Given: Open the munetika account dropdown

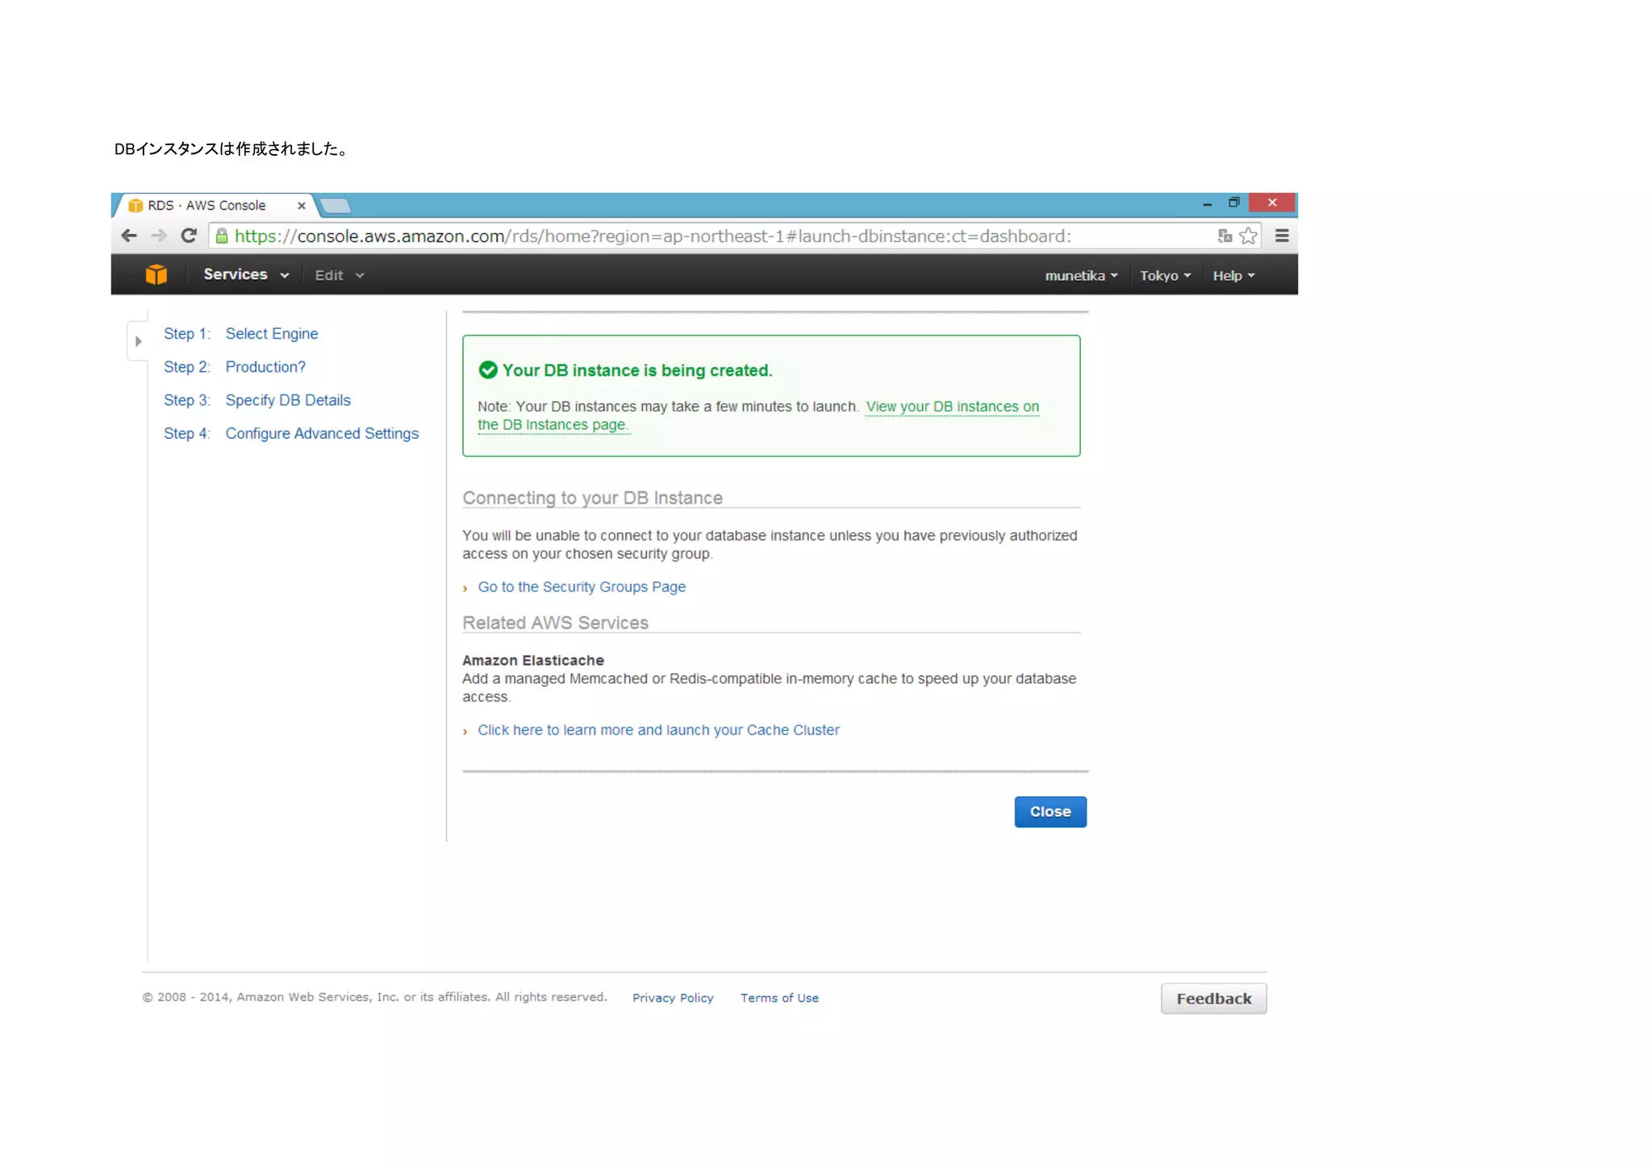Looking at the screenshot, I should click(1081, 276).
